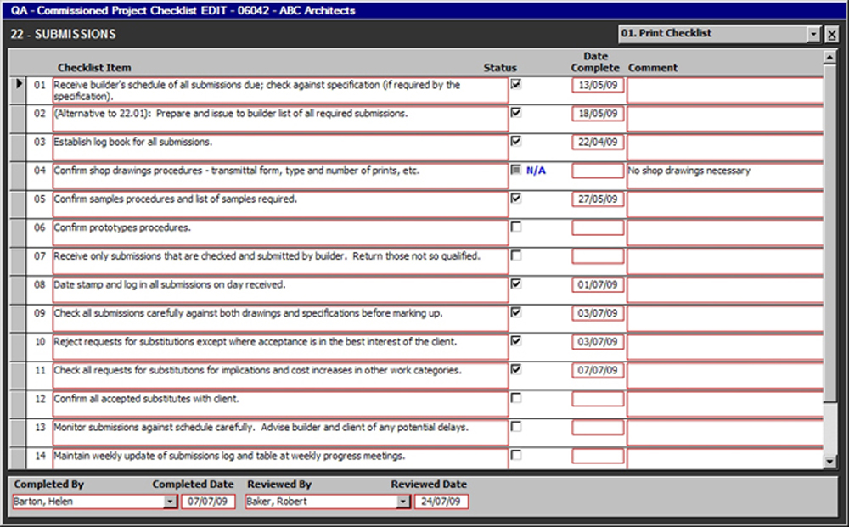Click comment 'No shop drawings necessary'
Screen dimensions: 849x527
689,171
